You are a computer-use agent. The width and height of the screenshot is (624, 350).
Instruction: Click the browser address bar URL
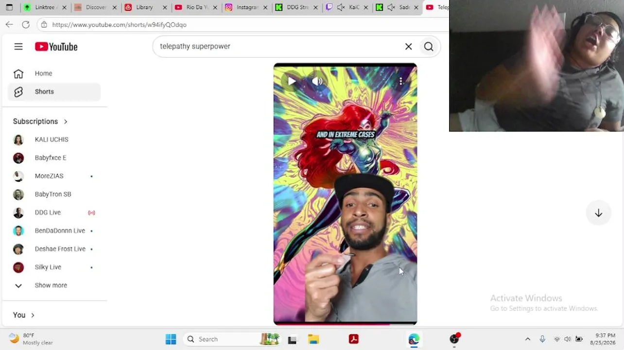tap(120, 25)
